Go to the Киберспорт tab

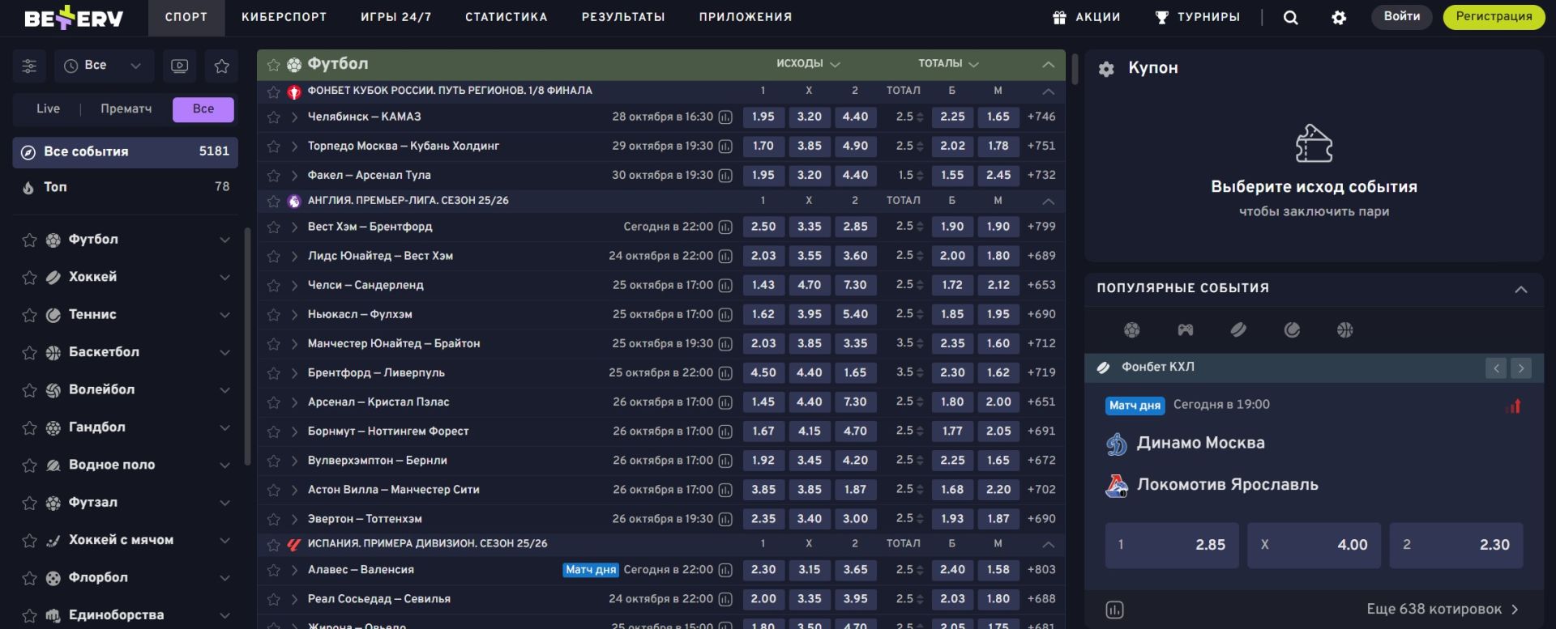[x=284, y=17]
